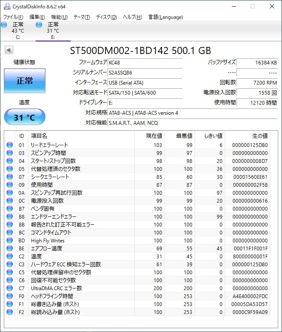Image resolution: width=282 pixels, height=332 pixels.
Task: Select drive E: status circle at 31 °C
Action: 39,25
